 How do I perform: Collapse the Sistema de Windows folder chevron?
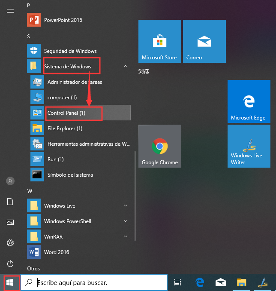[x=126, y=66]
